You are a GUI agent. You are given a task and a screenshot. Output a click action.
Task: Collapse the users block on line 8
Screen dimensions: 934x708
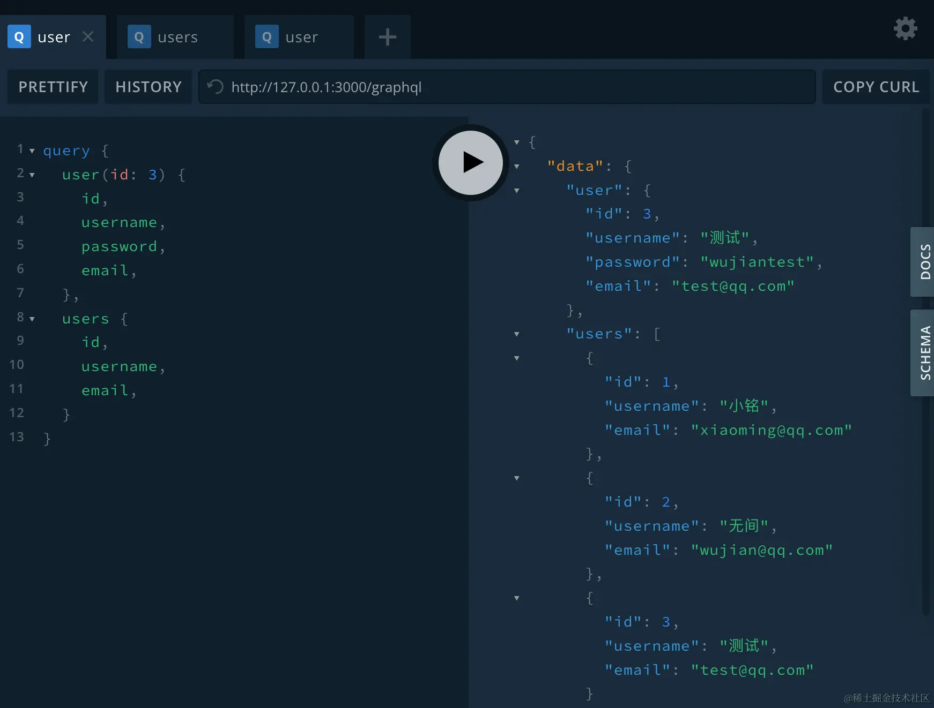[x=32, y=319]
